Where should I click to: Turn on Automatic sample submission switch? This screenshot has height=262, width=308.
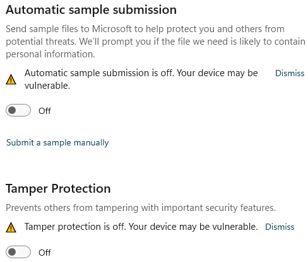tap(18, 110)
